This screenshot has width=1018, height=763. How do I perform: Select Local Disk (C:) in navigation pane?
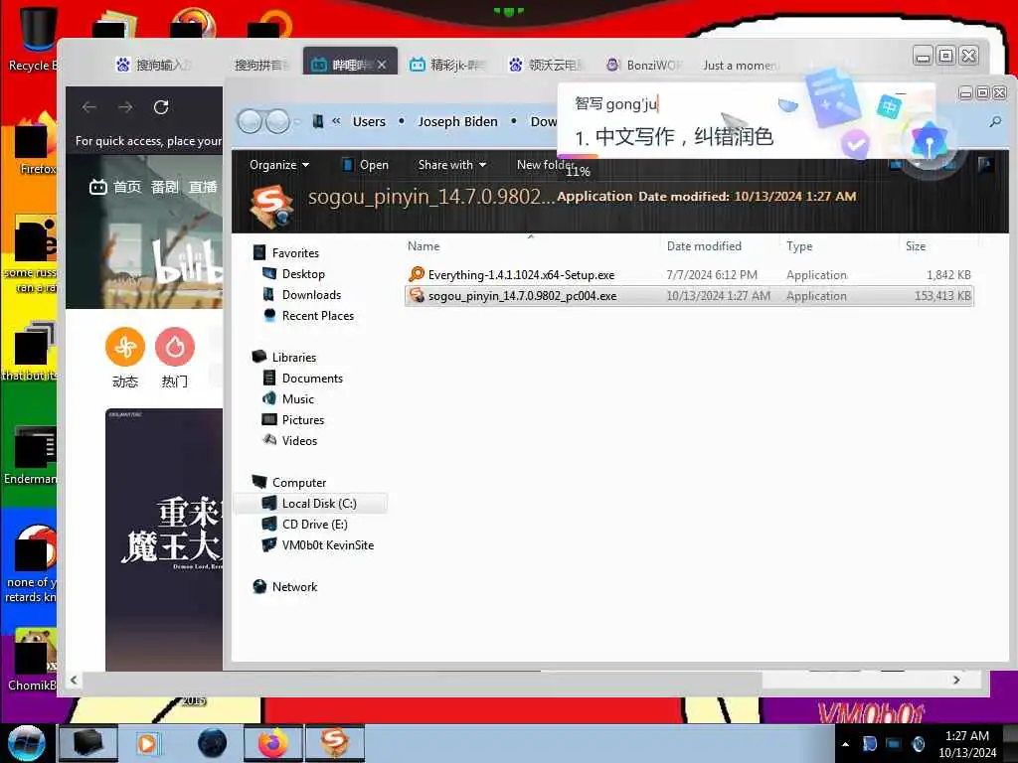[x=310, y=503]
